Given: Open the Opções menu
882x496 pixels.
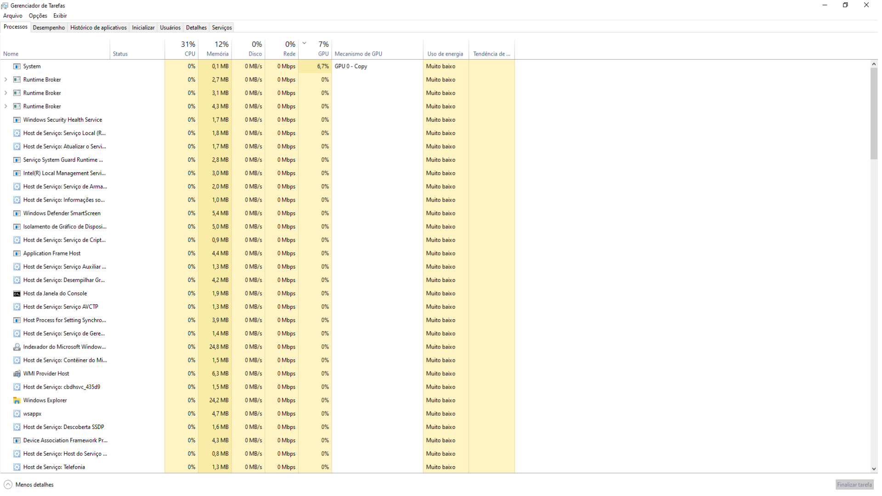Looking at the screenshot, I should [38, 16].
